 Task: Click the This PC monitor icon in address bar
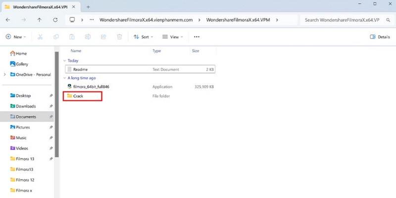coord(72,20)
